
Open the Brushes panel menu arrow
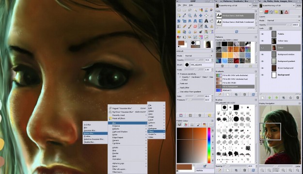tap(255, 100)
